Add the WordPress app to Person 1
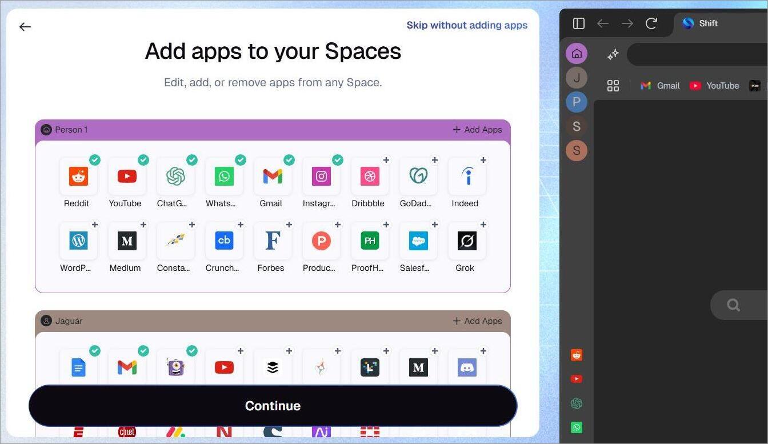Screen dimensions: 768x444 tap(95, 225)
